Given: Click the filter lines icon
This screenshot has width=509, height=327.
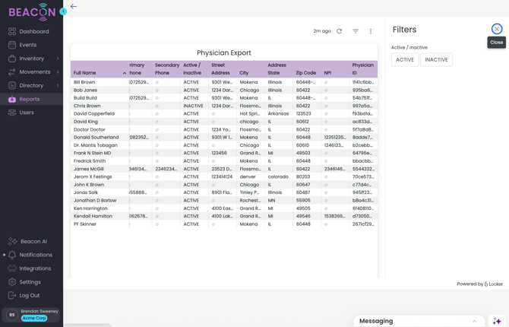Looking at the screenshot, I should pos(356,31).
